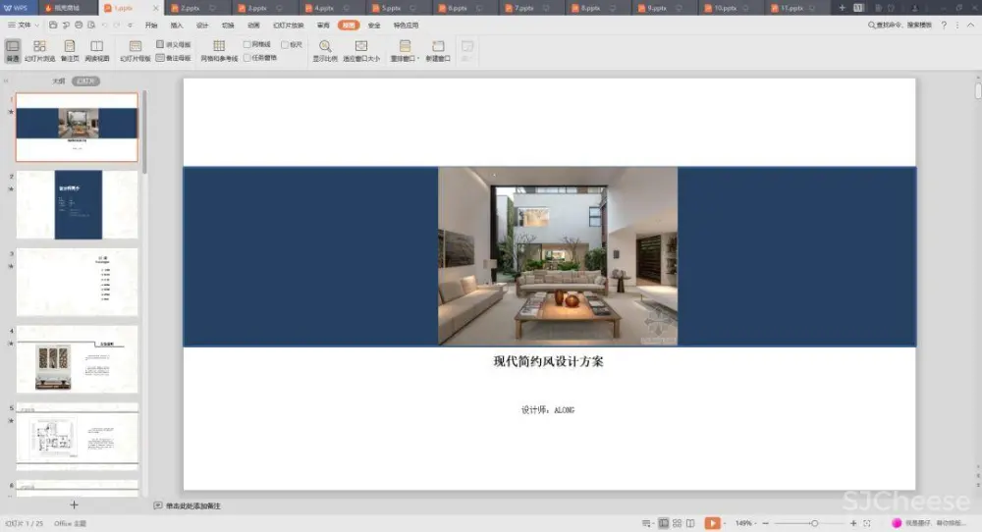This screenshot has width=982, height=532.
Task: Add a new document tab with plus icon
Action: pyautogui.click(x=842, y=8)
